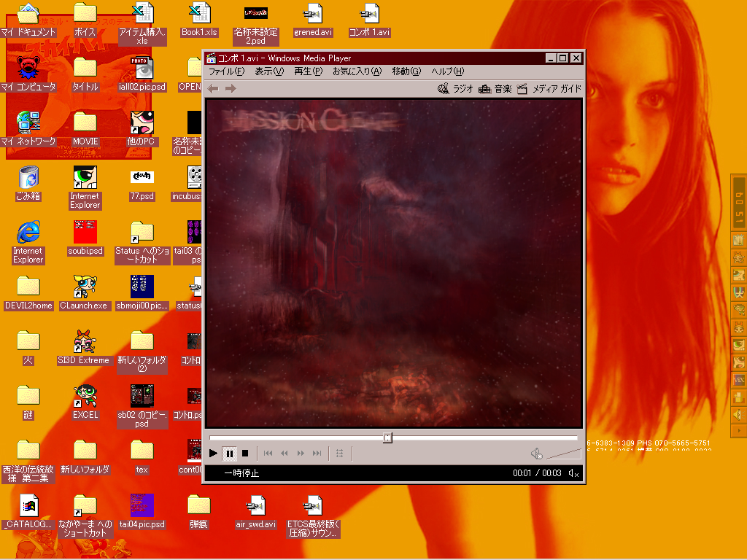Skip to previous track button
This screenshot has width=747, height=560.
(x=268, y=454)
